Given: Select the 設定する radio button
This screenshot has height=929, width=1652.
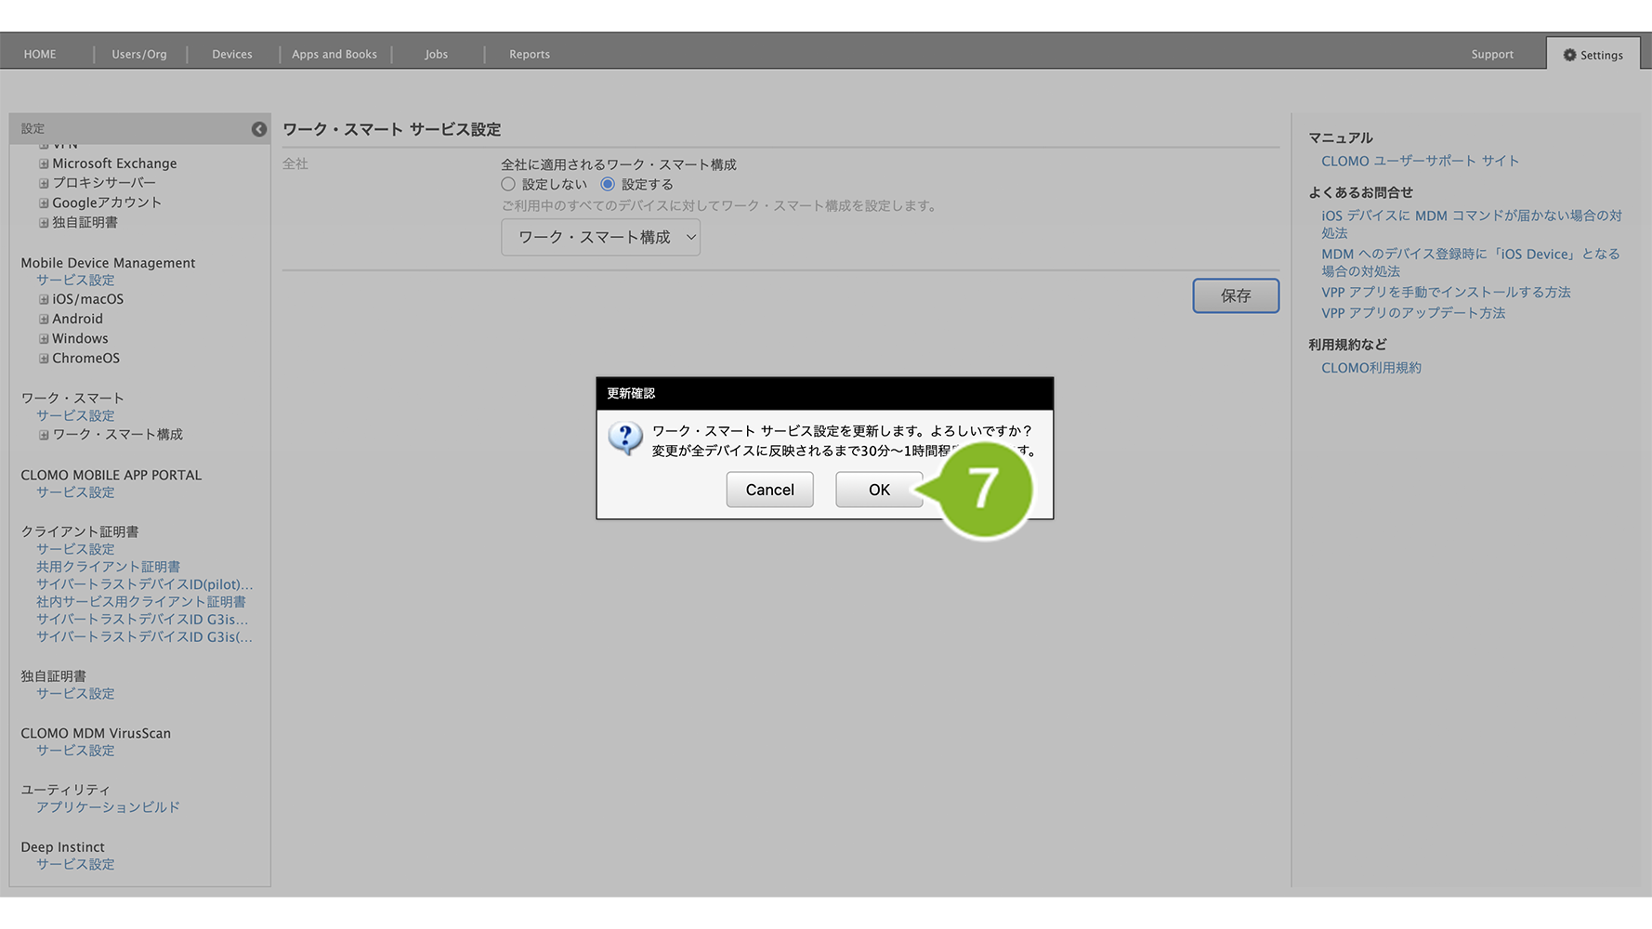Looking at the screenshot, I should 608,184.
